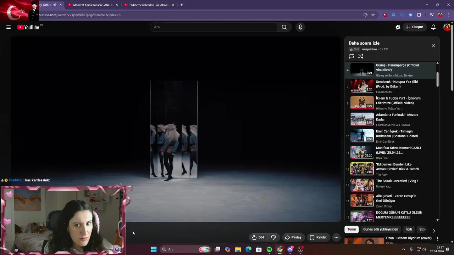Open Chrome three-dot menu
The height and width of the screenshot is (255, 454).
[449, 15]
